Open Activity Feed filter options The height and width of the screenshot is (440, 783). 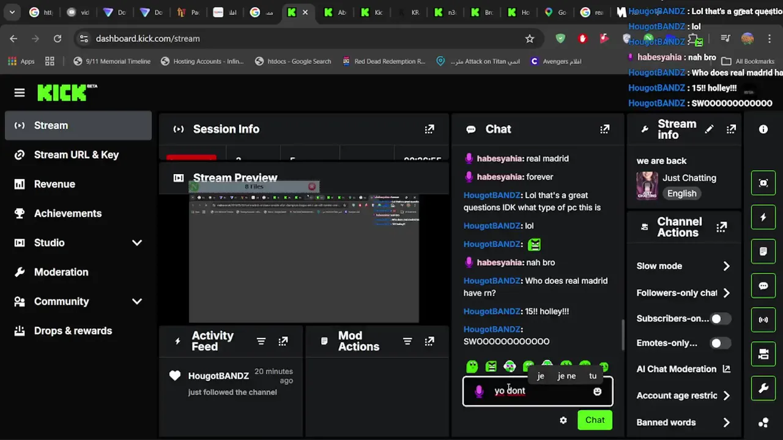[261, 341]
